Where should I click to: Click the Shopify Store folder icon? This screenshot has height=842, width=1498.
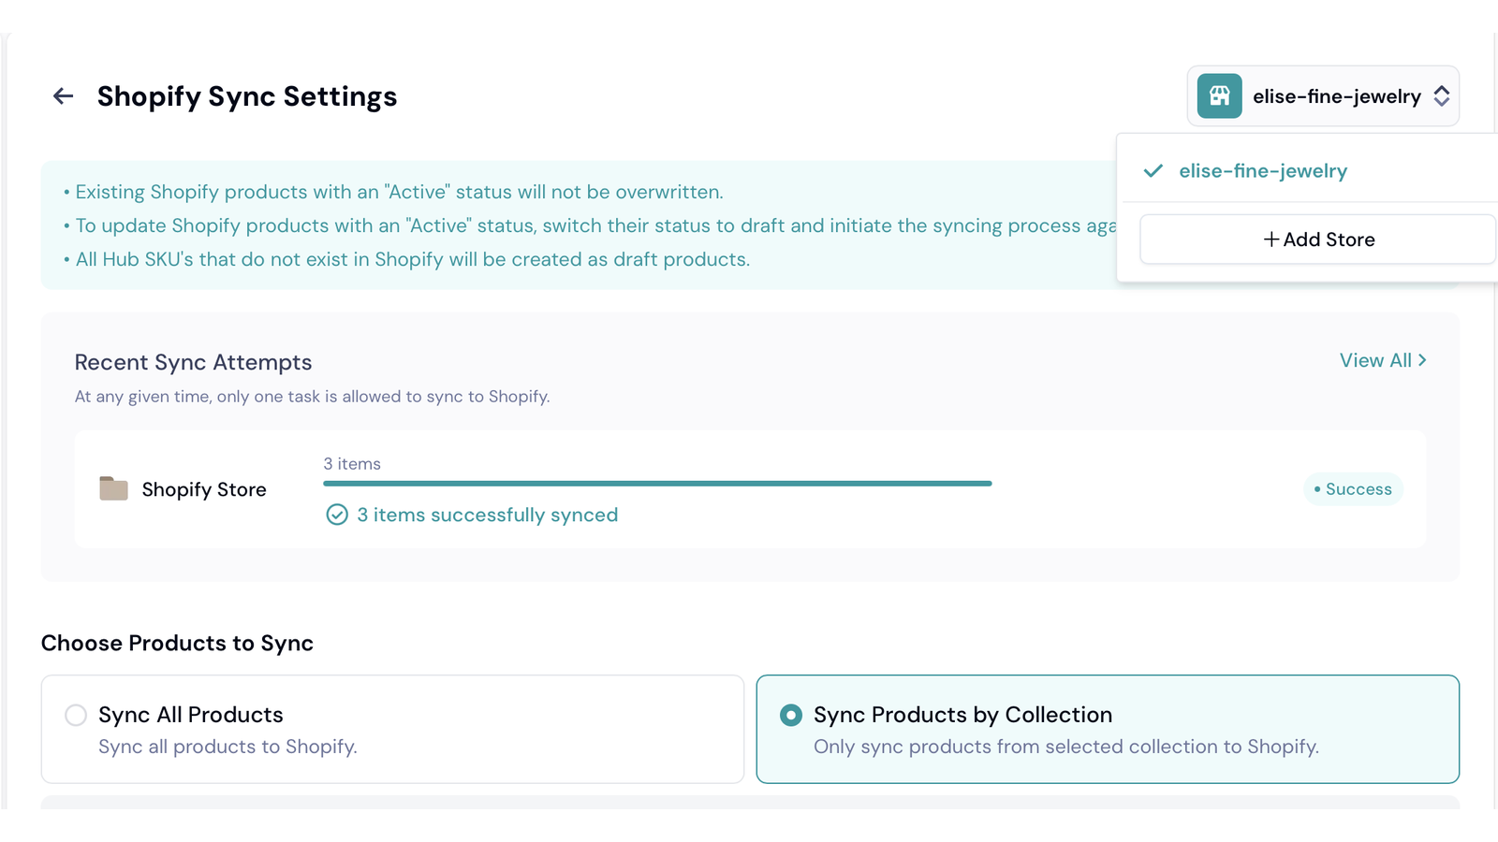click(113, 488)
